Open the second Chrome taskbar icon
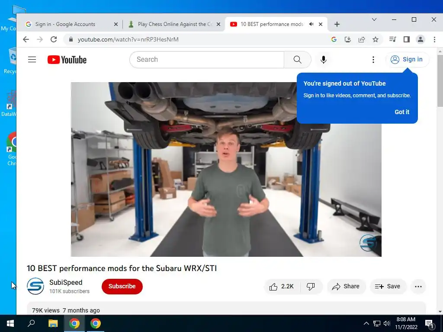 click(96, 323)
